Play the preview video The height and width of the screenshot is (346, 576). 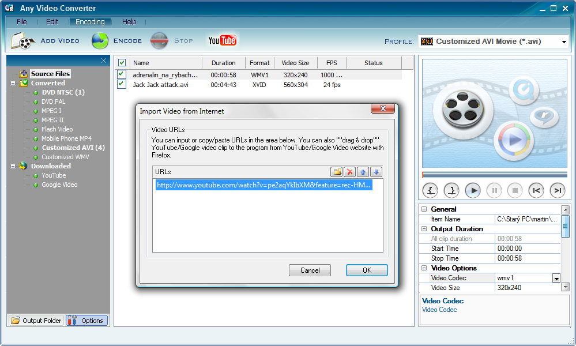tap(473, 190)
